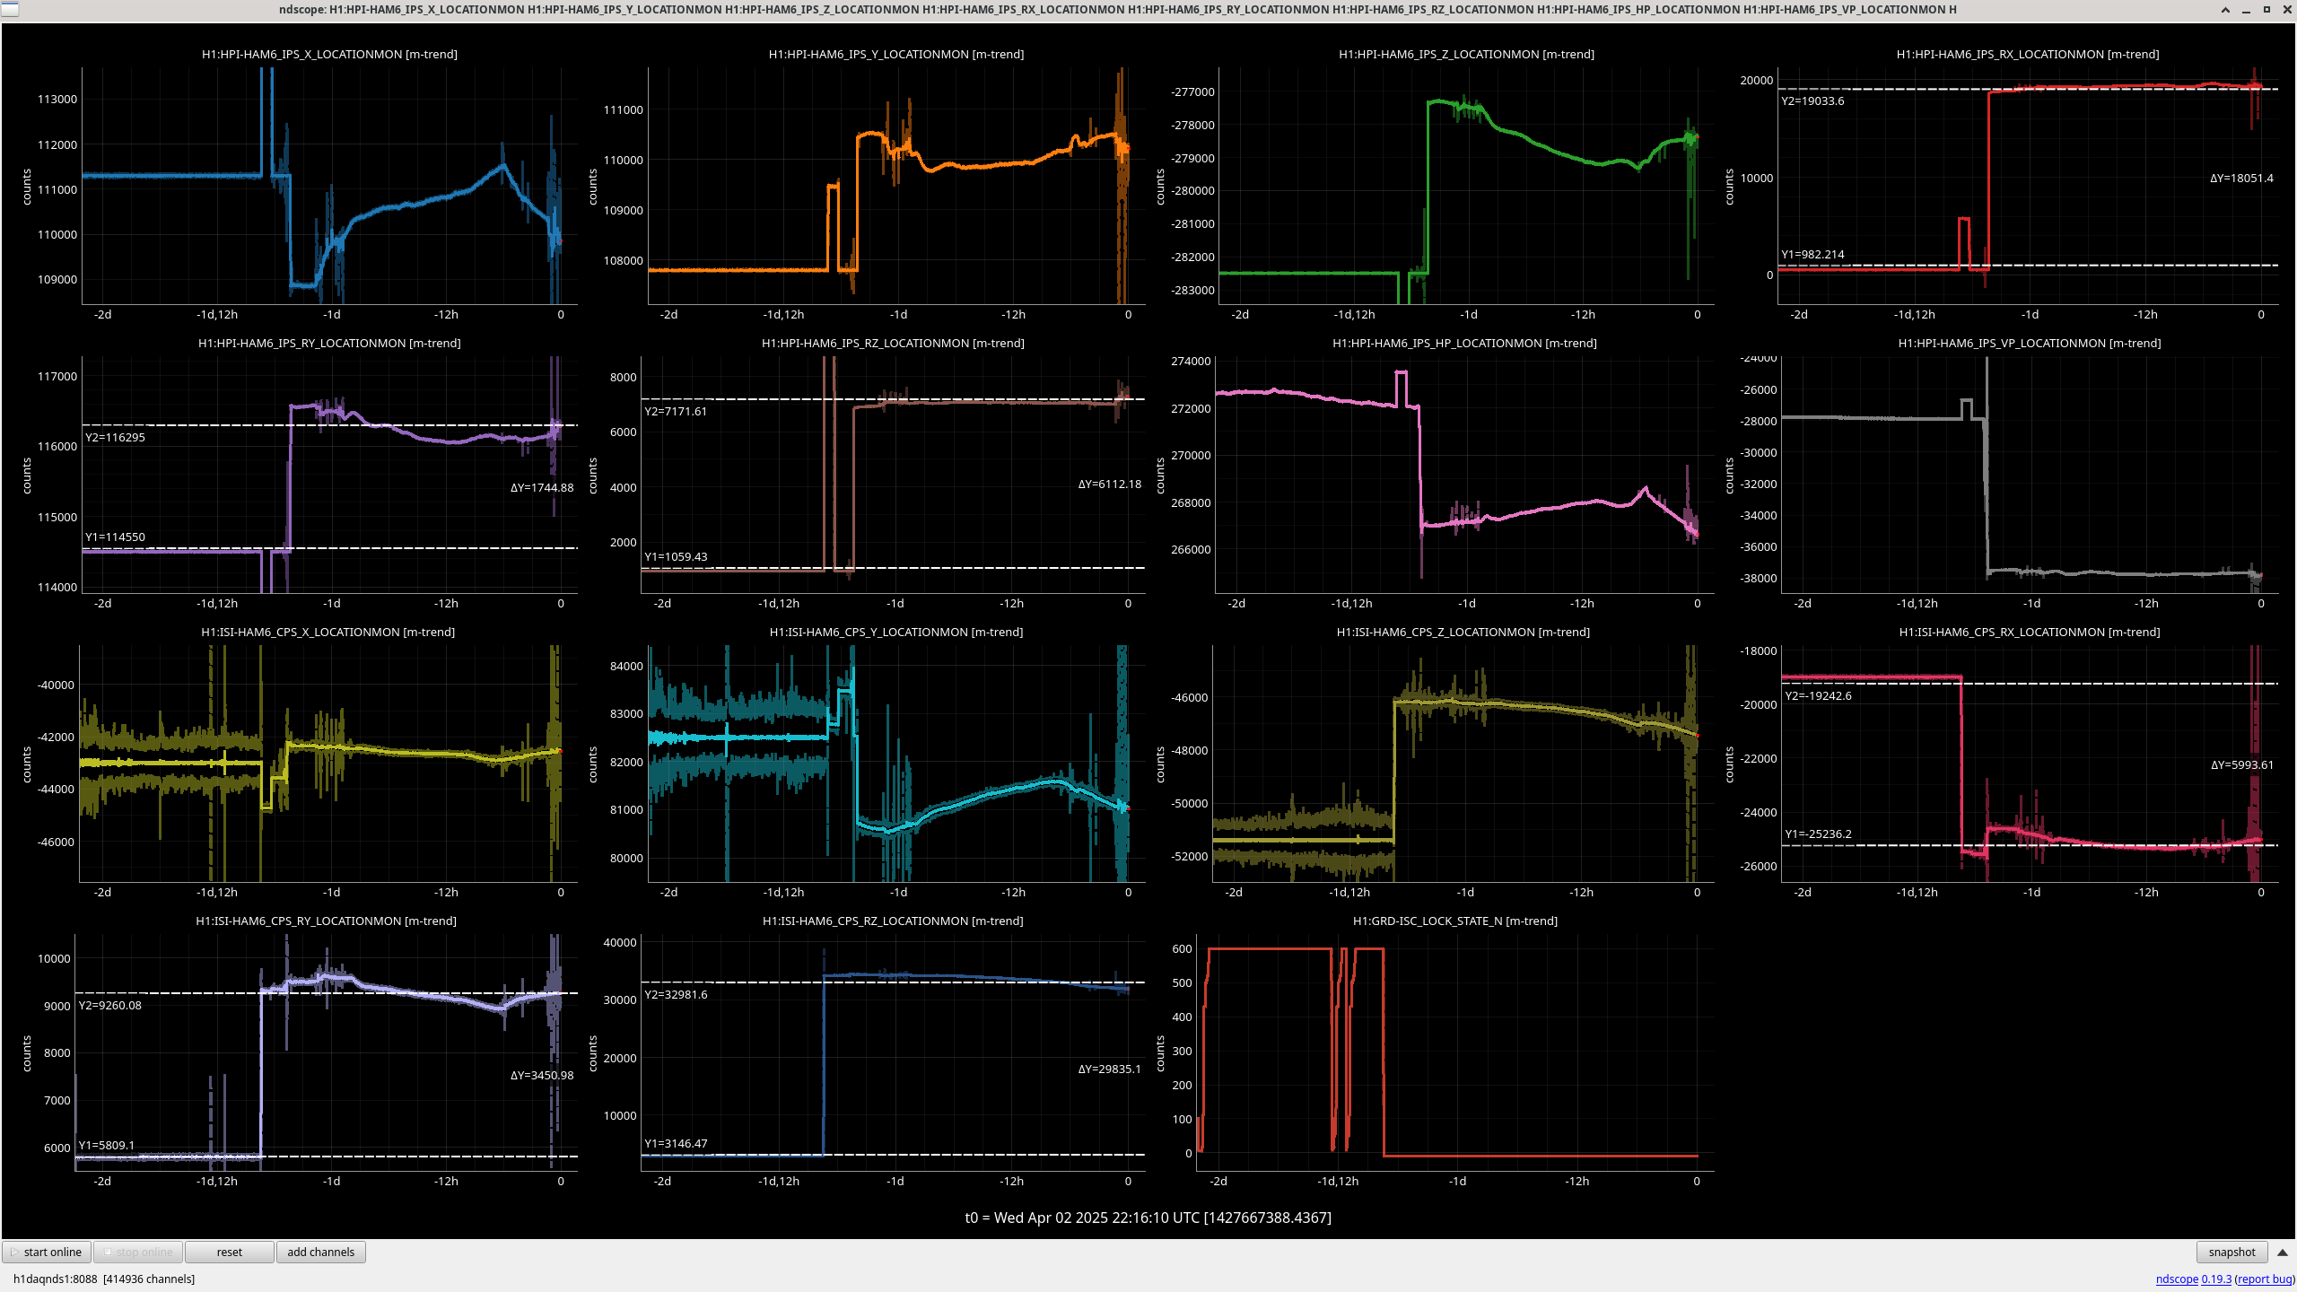Minimize the ndscope window
The width and height of the screenshot is (2297, 1292).
click(x=2246, y=10)
